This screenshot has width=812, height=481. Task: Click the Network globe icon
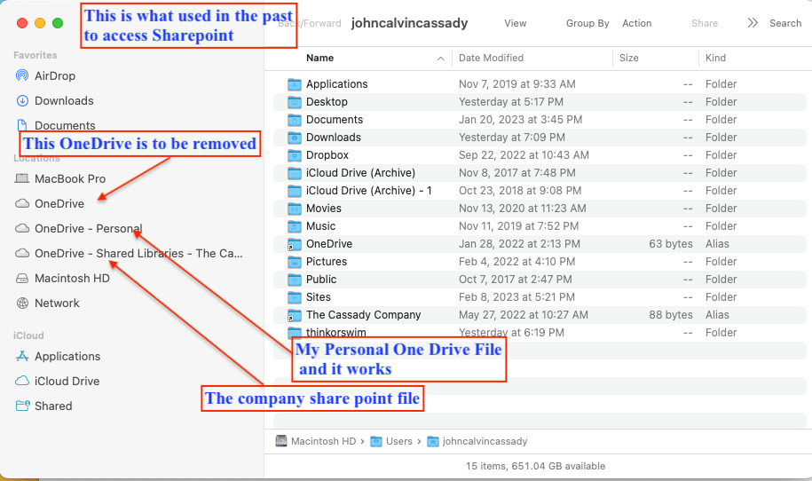click(22, 303)
